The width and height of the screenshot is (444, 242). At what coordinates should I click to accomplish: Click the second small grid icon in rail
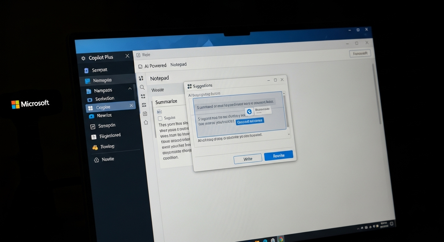pyautogui.click(x=144, y=105)
